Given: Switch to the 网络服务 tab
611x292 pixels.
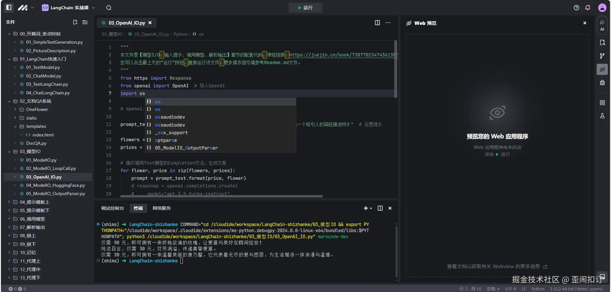Looking at the screenshot, I should tap(162, 208).
